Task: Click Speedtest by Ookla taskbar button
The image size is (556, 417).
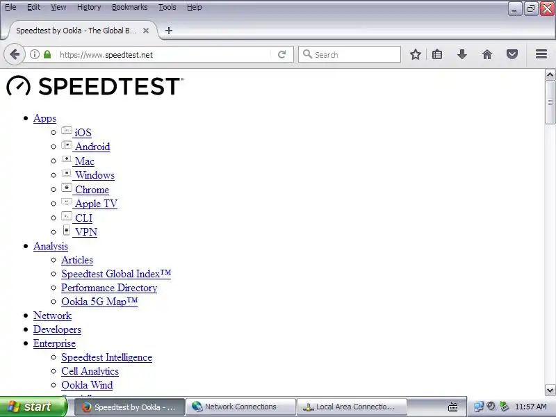Action: [x=130, y=407]
